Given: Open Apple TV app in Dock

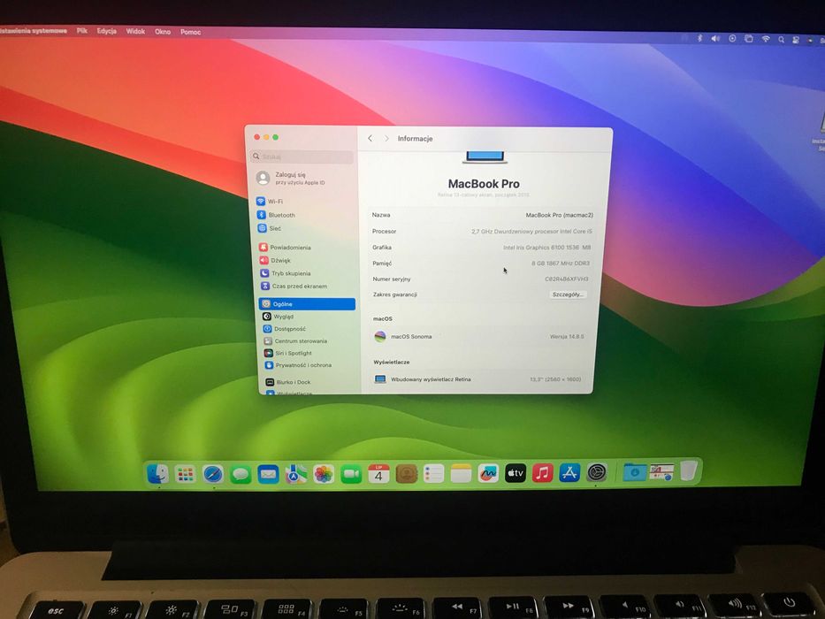Looking at the screenshot, I should [x=516, y=473].
